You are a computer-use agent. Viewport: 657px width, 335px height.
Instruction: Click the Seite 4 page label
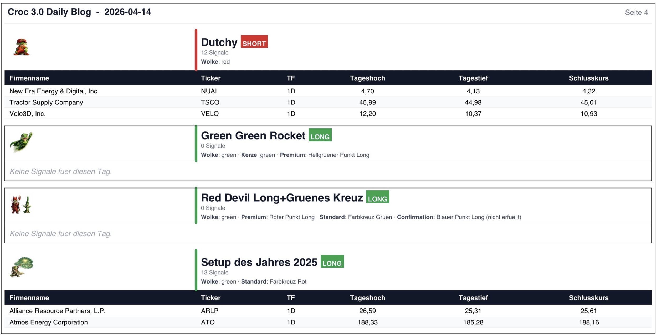click(636, 12)
